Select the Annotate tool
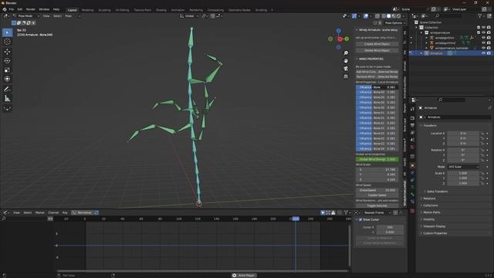The width and height of the screenshot is (494, 278). [7, 90]
